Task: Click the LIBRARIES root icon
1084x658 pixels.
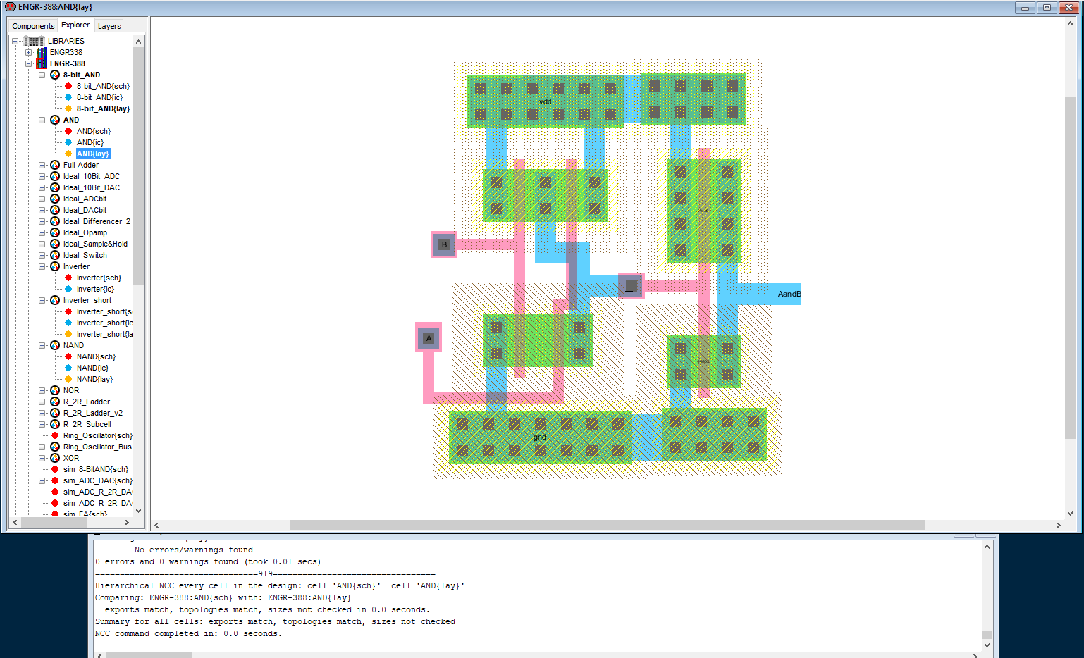Action: click(x=34, y=41)
